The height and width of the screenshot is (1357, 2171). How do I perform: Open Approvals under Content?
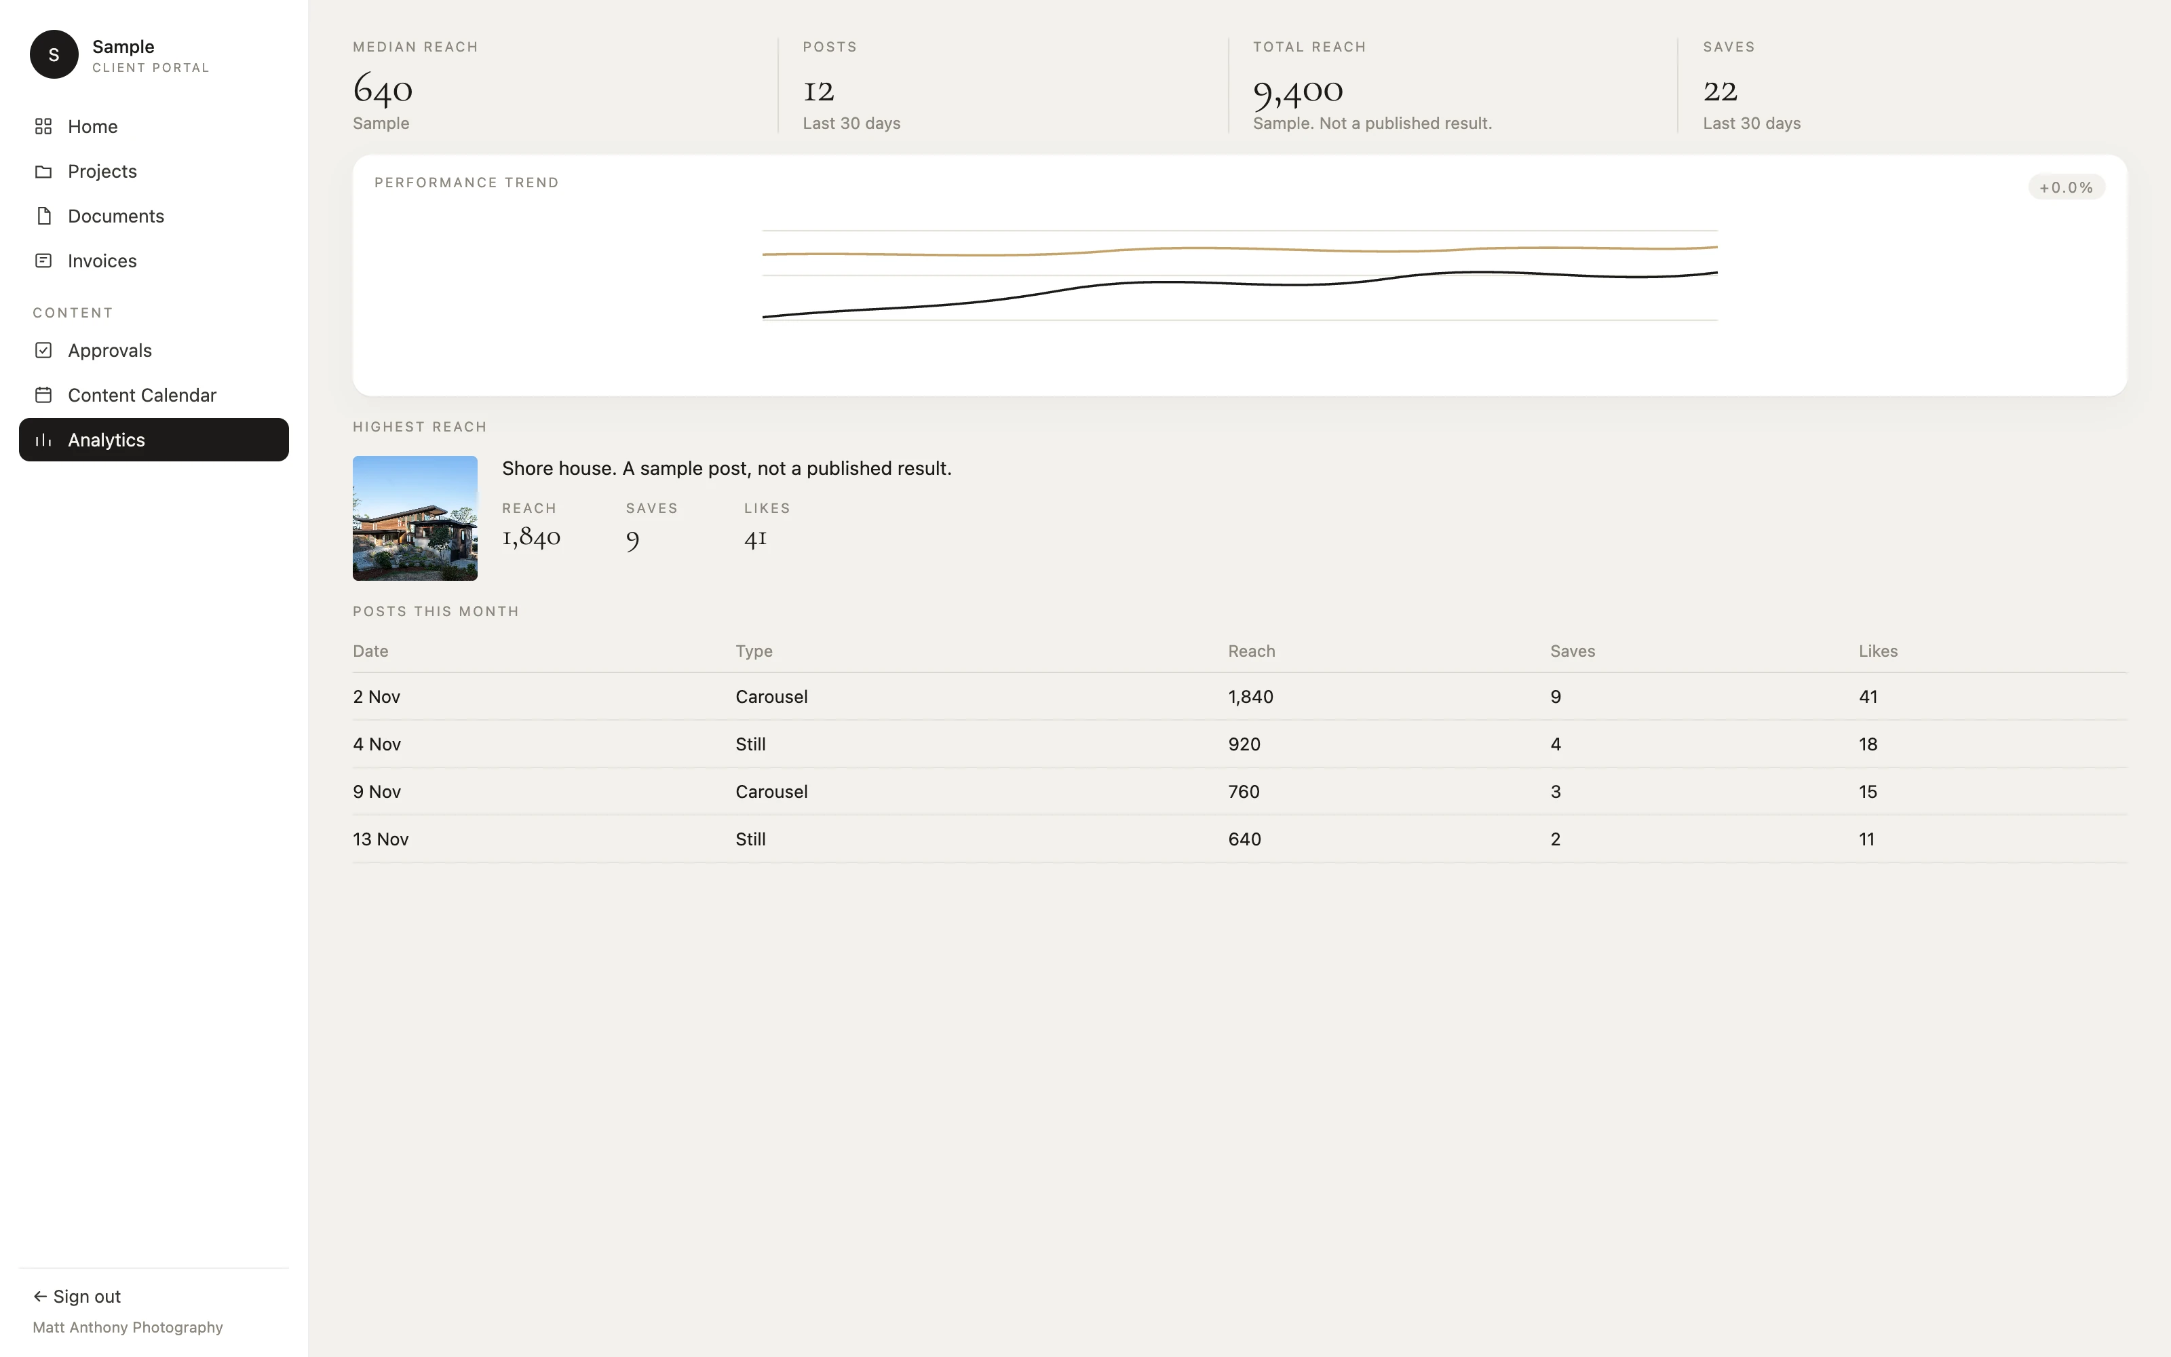pos(153,351)
